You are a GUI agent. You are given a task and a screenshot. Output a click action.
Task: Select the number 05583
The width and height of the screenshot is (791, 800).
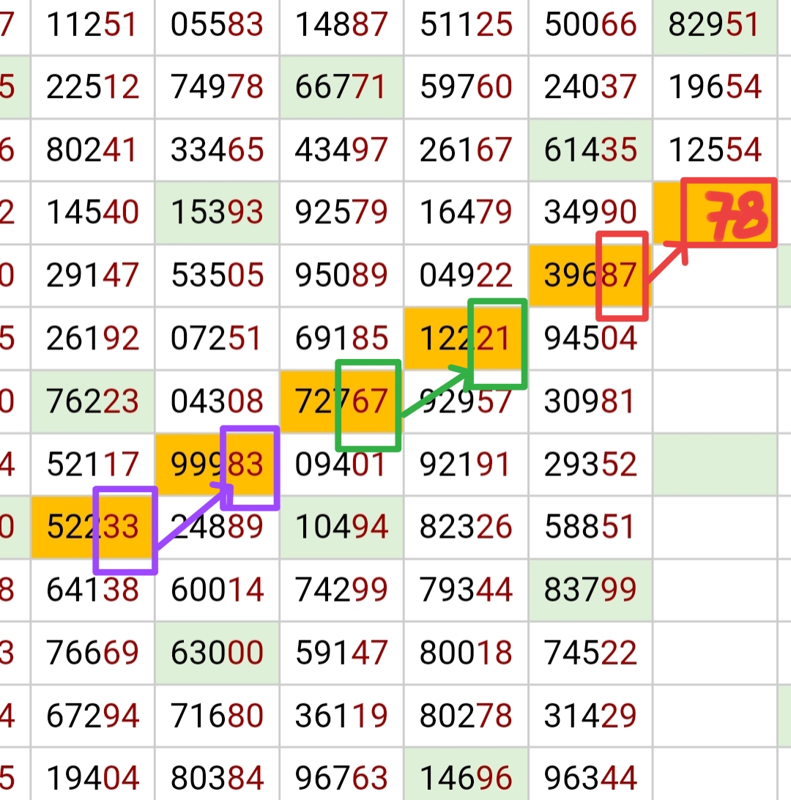pos(217,24)
